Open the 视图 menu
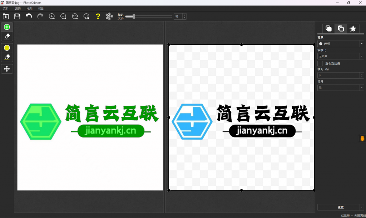The width and height of the screenshot is (366, 218). coord(29,9)
